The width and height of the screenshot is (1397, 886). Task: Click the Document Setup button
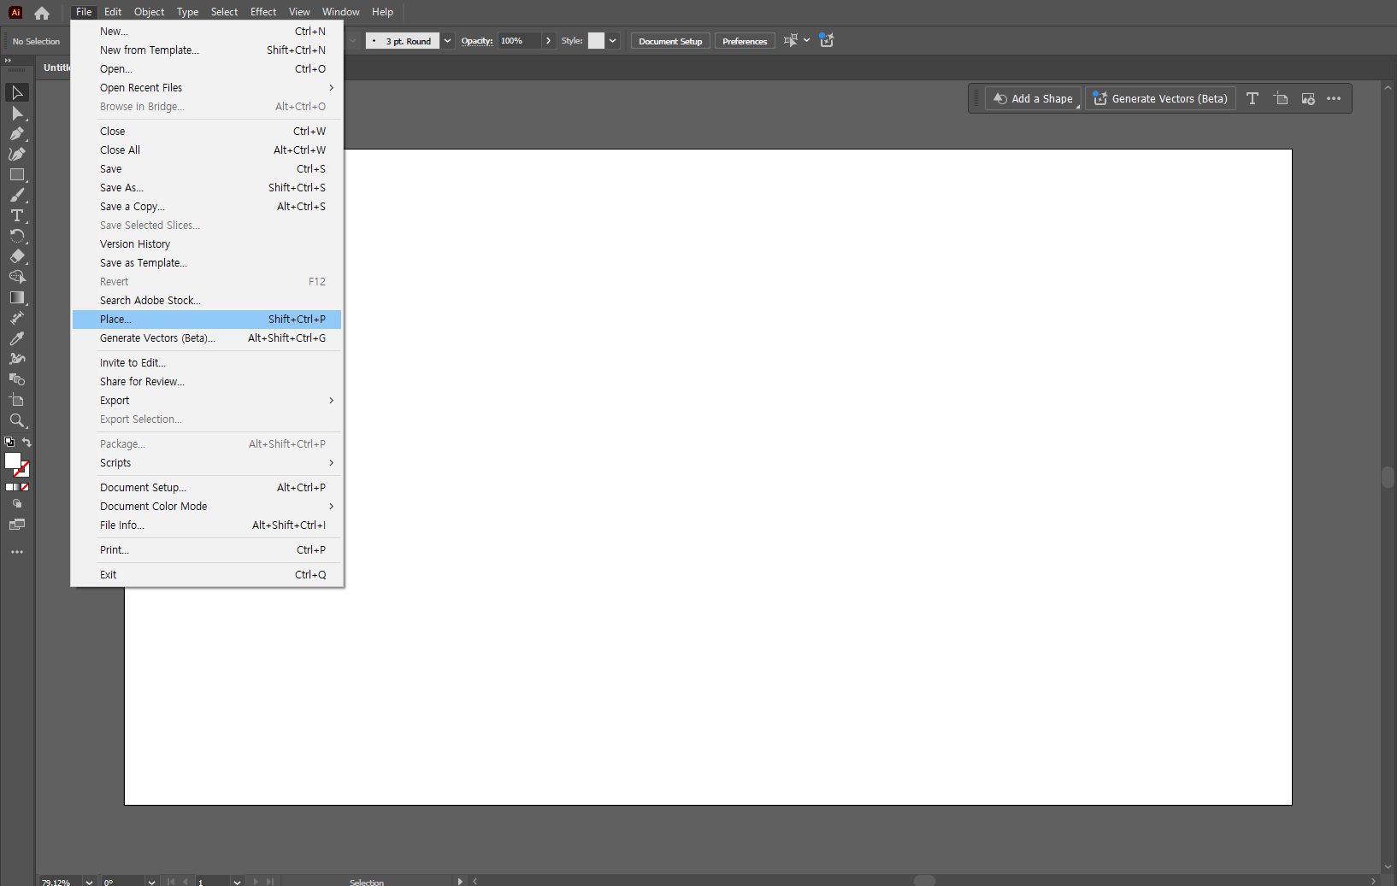pos(670,41)
